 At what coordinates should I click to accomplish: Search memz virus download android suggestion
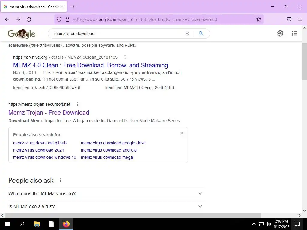[x=109, y=150]
